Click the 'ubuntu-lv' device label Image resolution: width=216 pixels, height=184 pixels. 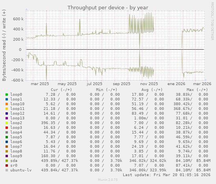pyautogui.click(x=21, y=170)
